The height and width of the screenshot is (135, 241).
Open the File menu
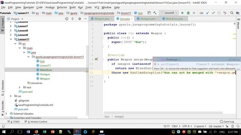pos(3,7)
